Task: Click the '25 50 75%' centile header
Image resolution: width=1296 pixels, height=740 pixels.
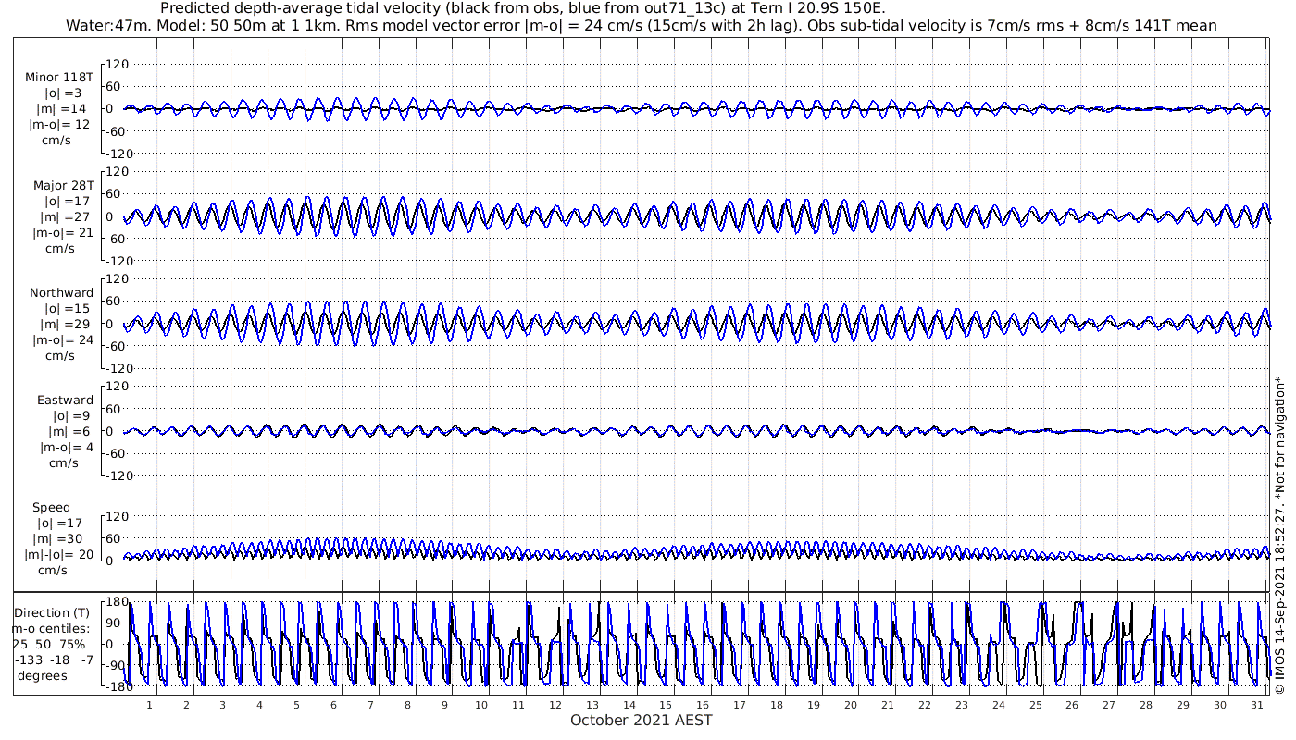Action: pyautogui.click(x=49, y=645)
